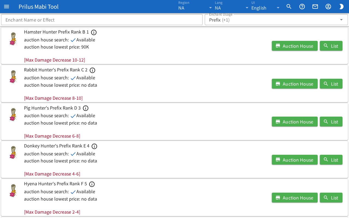Image resolution: width=349 pixels, height=218 pixels.
Task: Open Auction House for Donkey Hunter's Prefix
Action: [295, 160]
